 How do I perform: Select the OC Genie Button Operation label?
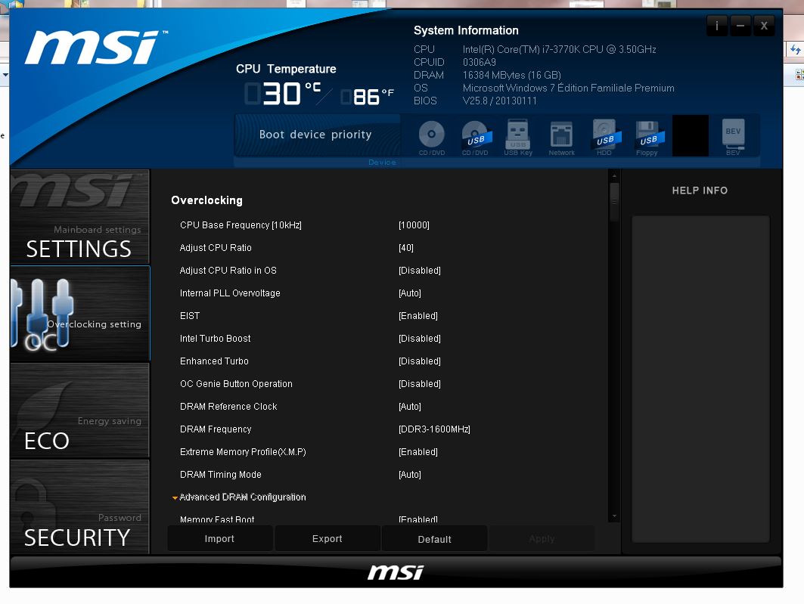[236, 384]
